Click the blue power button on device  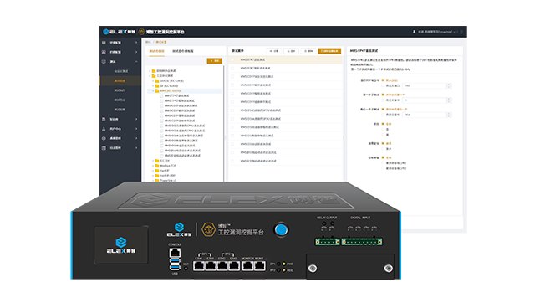click(x=281, y=229)
